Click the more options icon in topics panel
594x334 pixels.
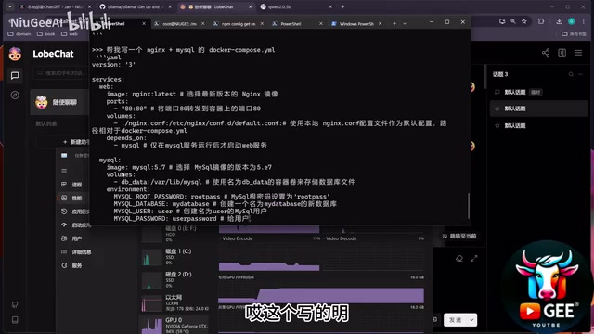pyautogui.click(x=581, y=74)
